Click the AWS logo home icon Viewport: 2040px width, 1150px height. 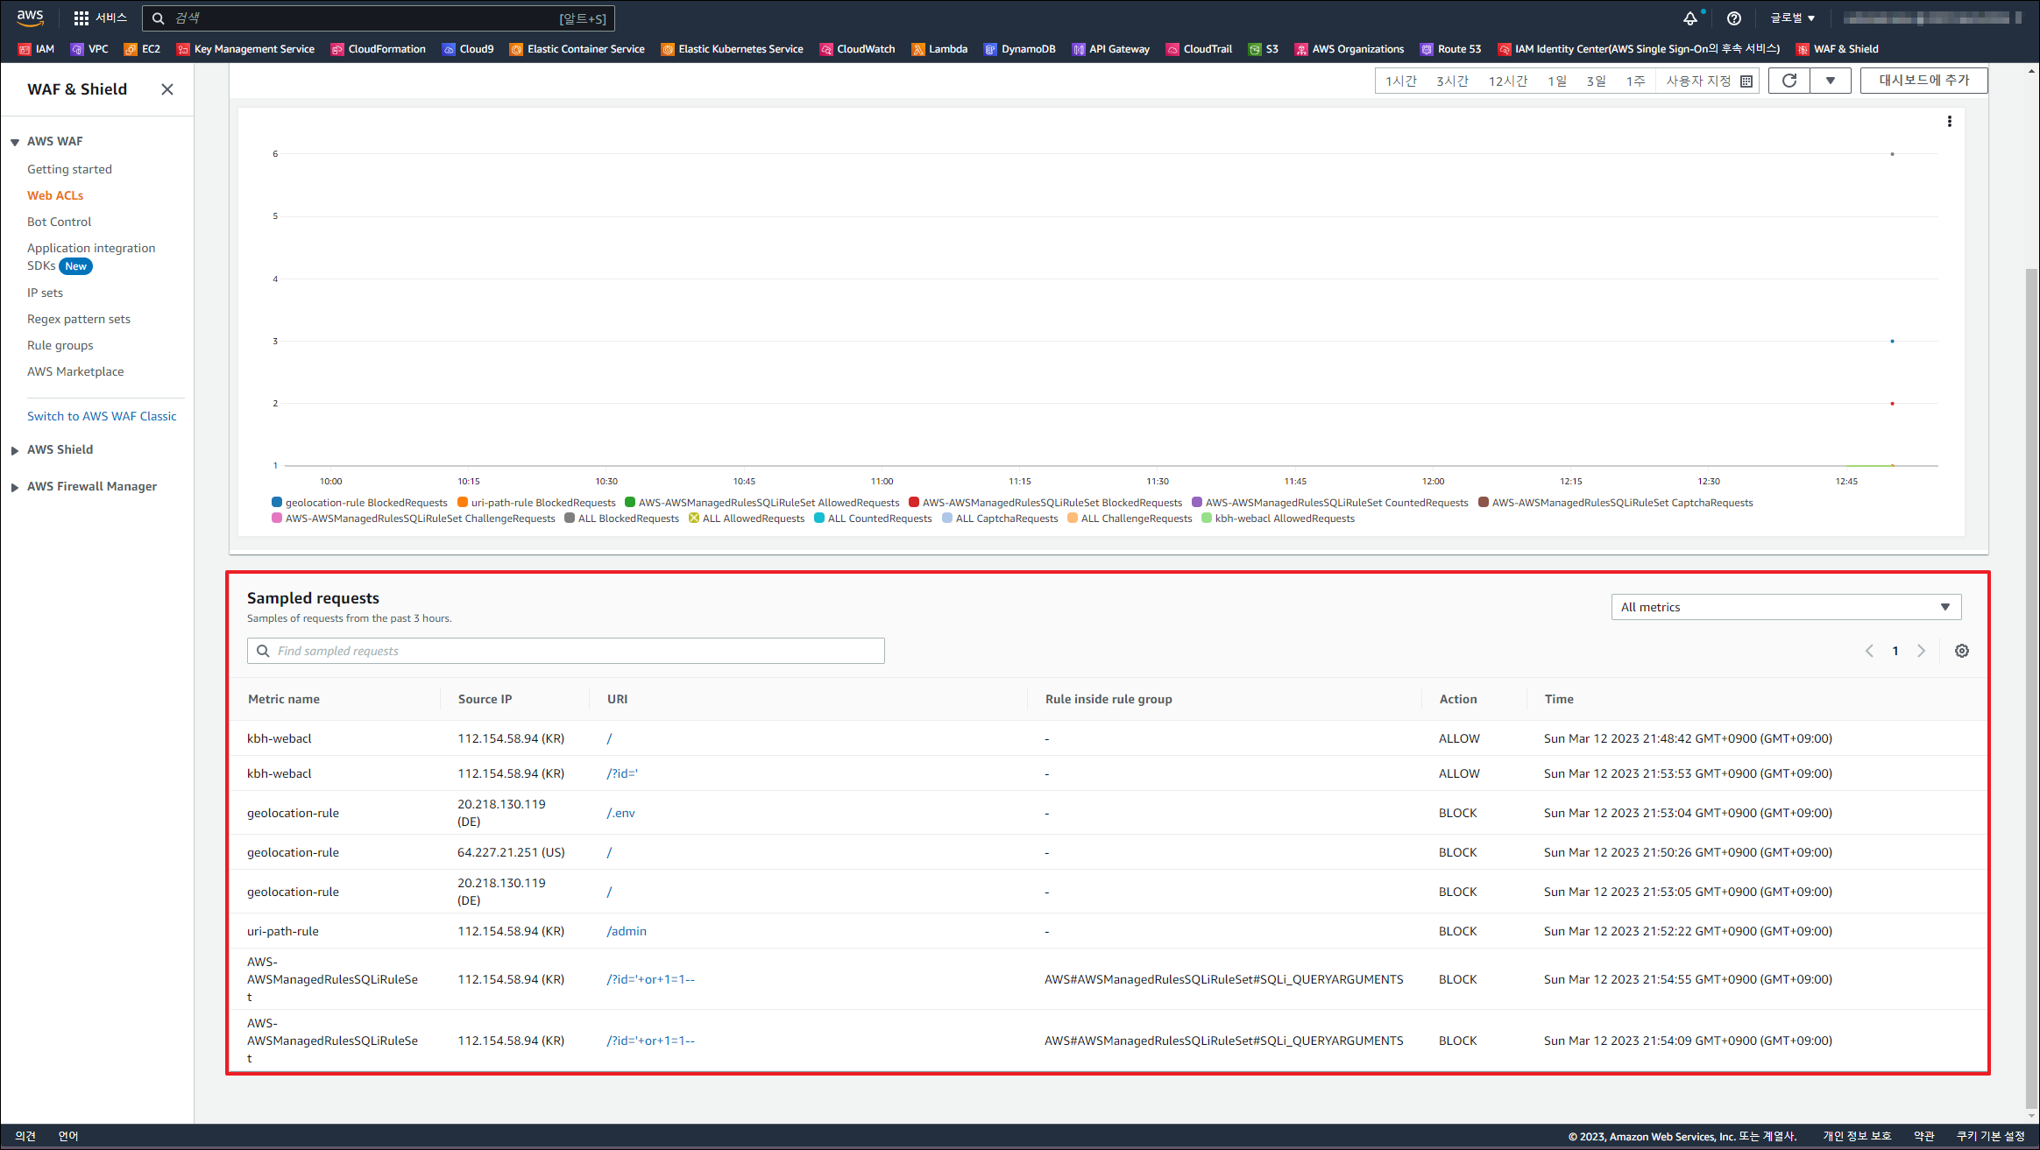30,18
